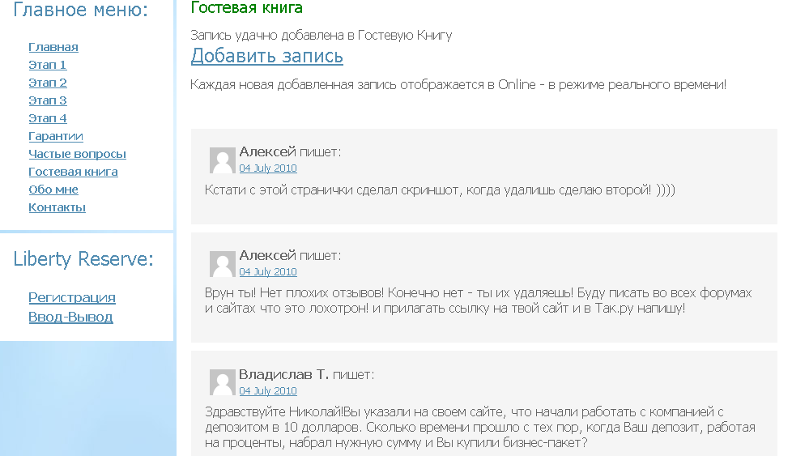The width and height of the screenshot is (792, 456).
Task: Open Liberty Reserve Регистрация link
Action: [72, 298]
